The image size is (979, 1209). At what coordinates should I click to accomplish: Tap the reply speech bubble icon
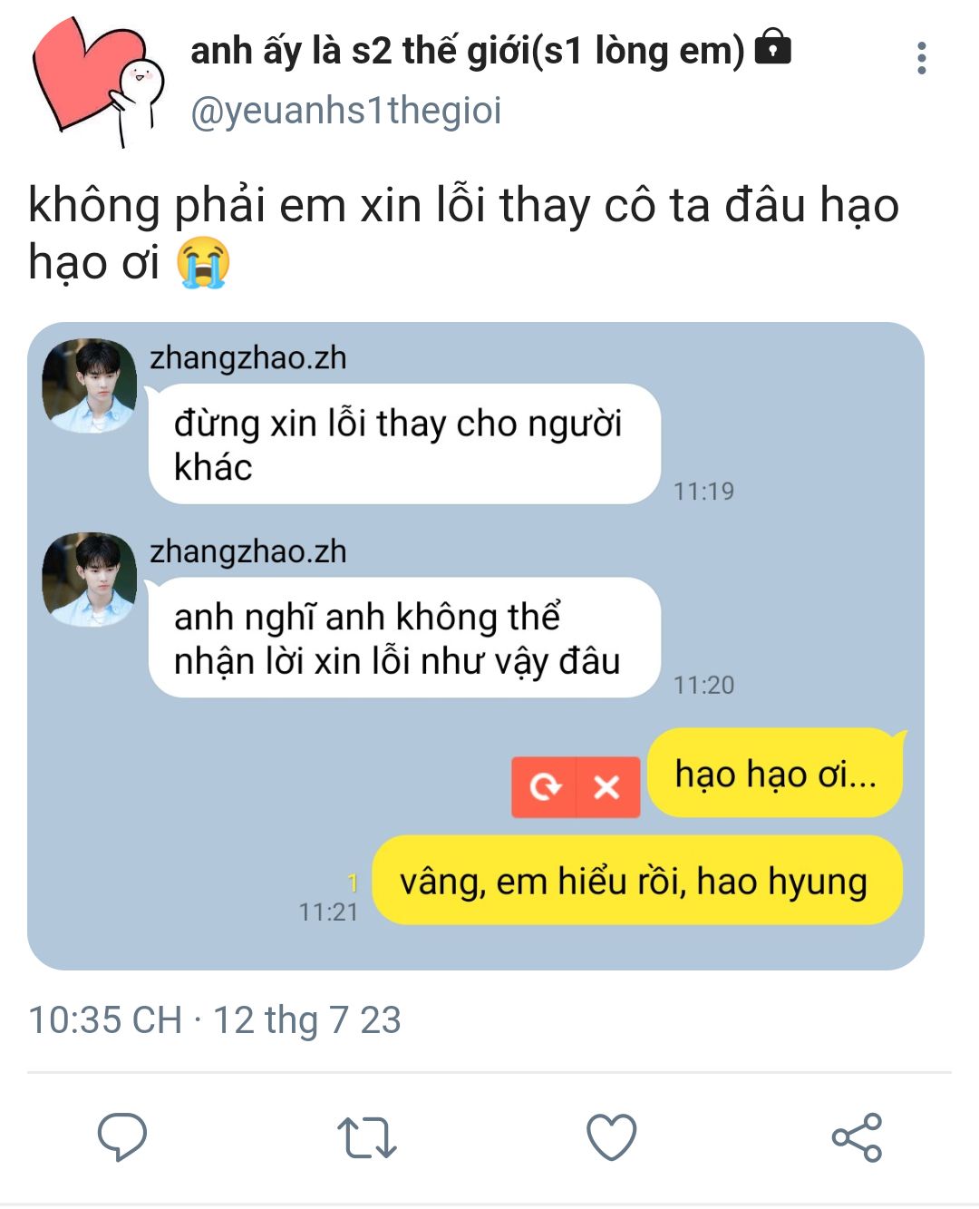pos(122,1136)
